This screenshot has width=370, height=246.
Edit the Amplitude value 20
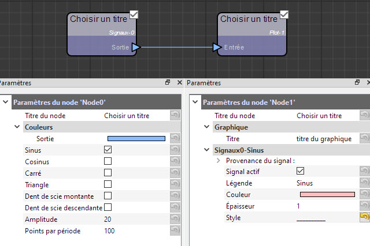coord(108,219)
